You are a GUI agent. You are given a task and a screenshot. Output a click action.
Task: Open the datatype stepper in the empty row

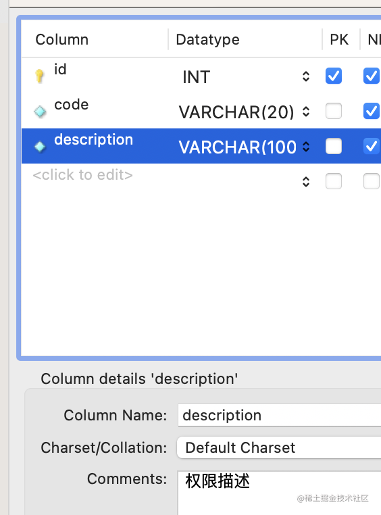point(306,182)
